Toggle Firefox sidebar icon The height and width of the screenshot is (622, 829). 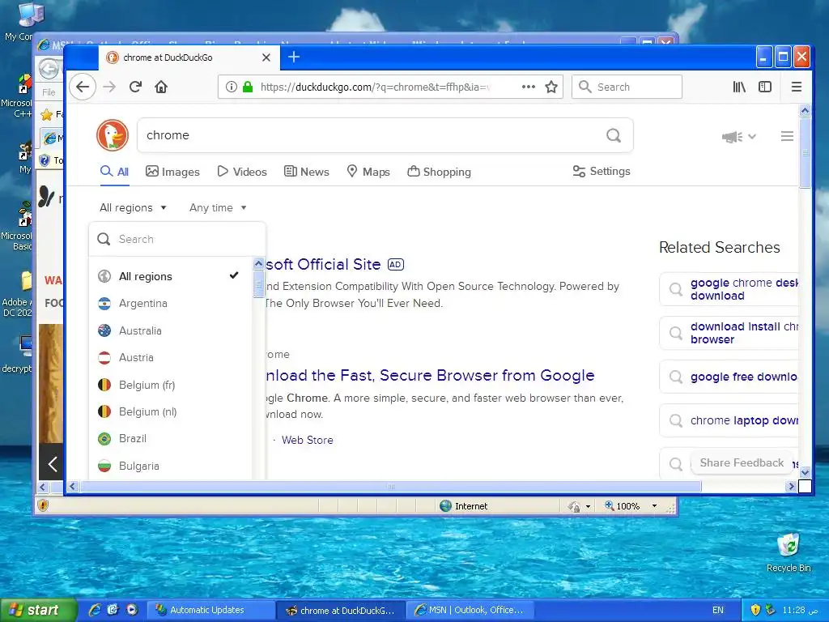pos(765,87)
